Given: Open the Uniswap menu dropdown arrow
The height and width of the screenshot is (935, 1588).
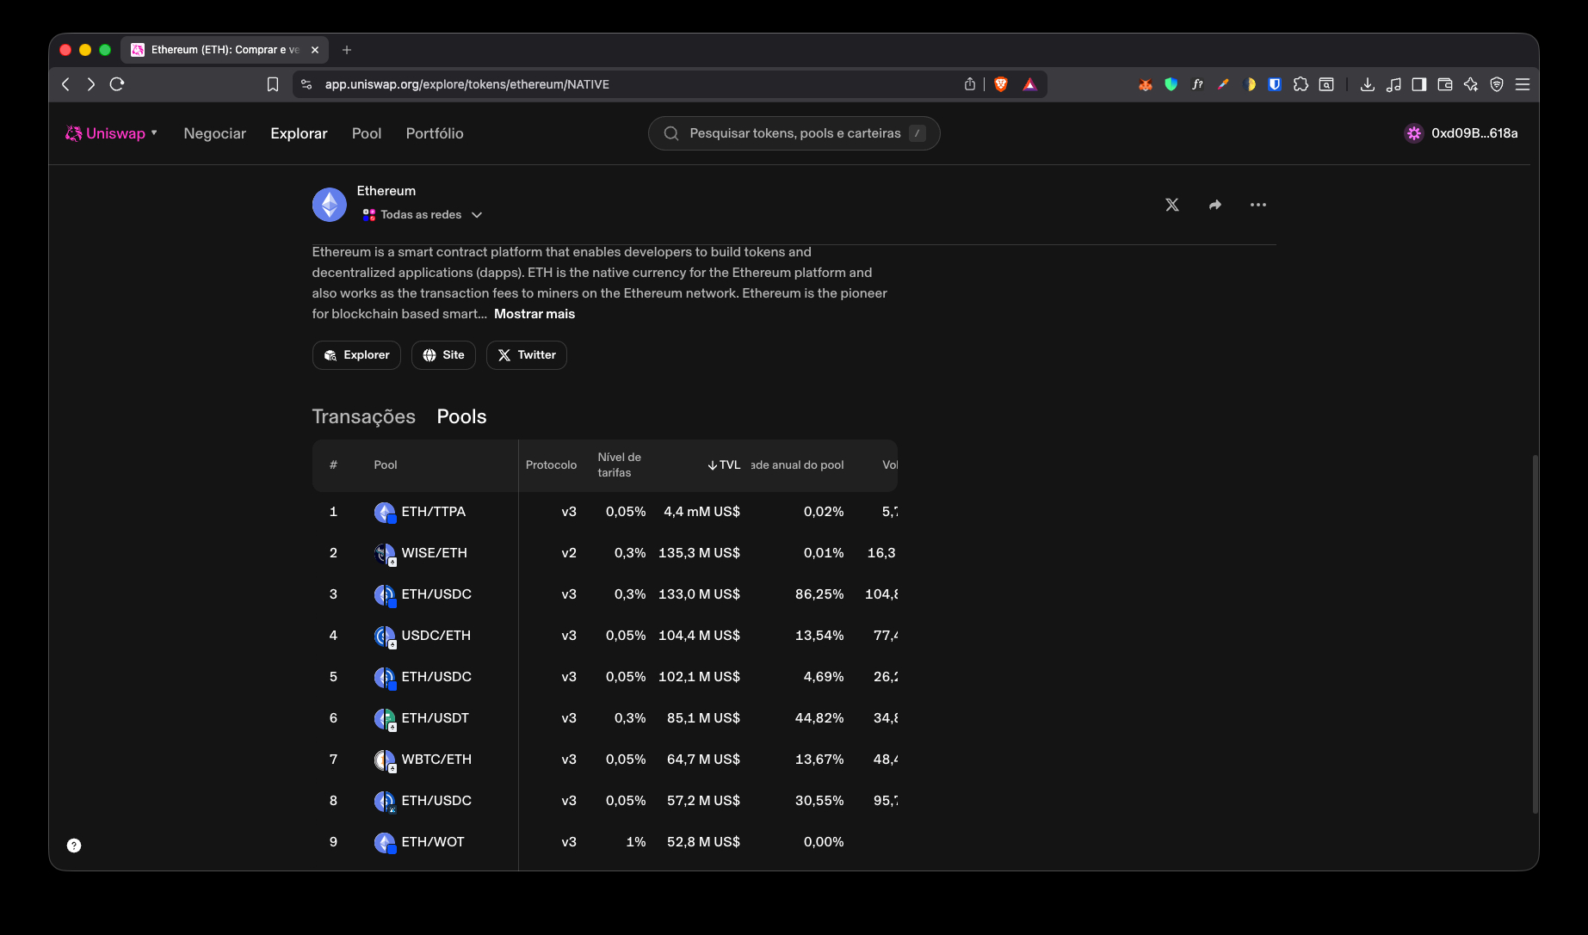Looking at the screenshot, I should pos(154,132).
